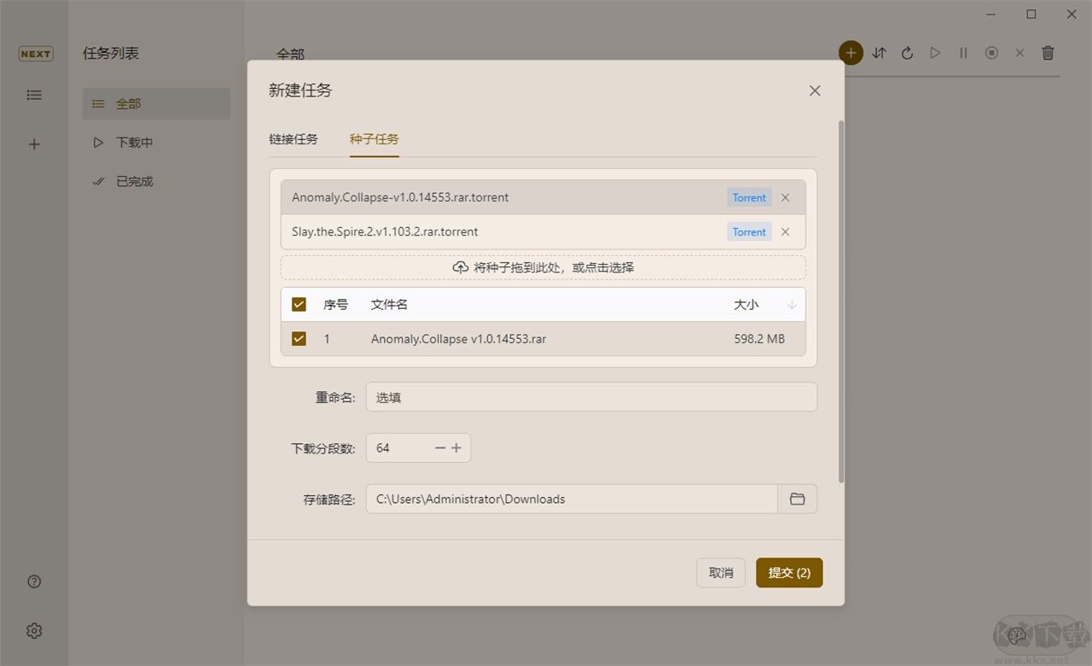Browse the storage path with the folder icon

click(798, 499)
